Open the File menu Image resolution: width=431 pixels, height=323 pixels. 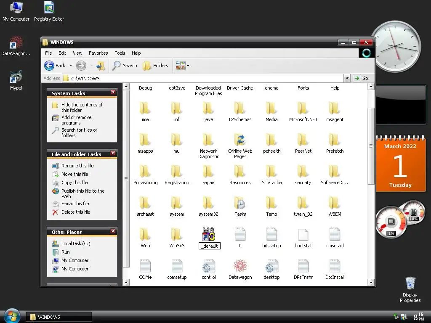[48, 53]
